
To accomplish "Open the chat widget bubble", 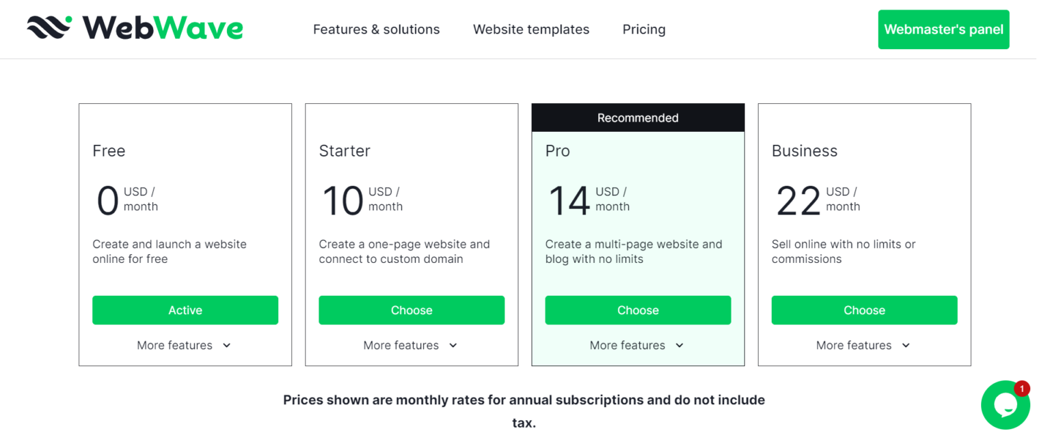I will click(1005, 404).
